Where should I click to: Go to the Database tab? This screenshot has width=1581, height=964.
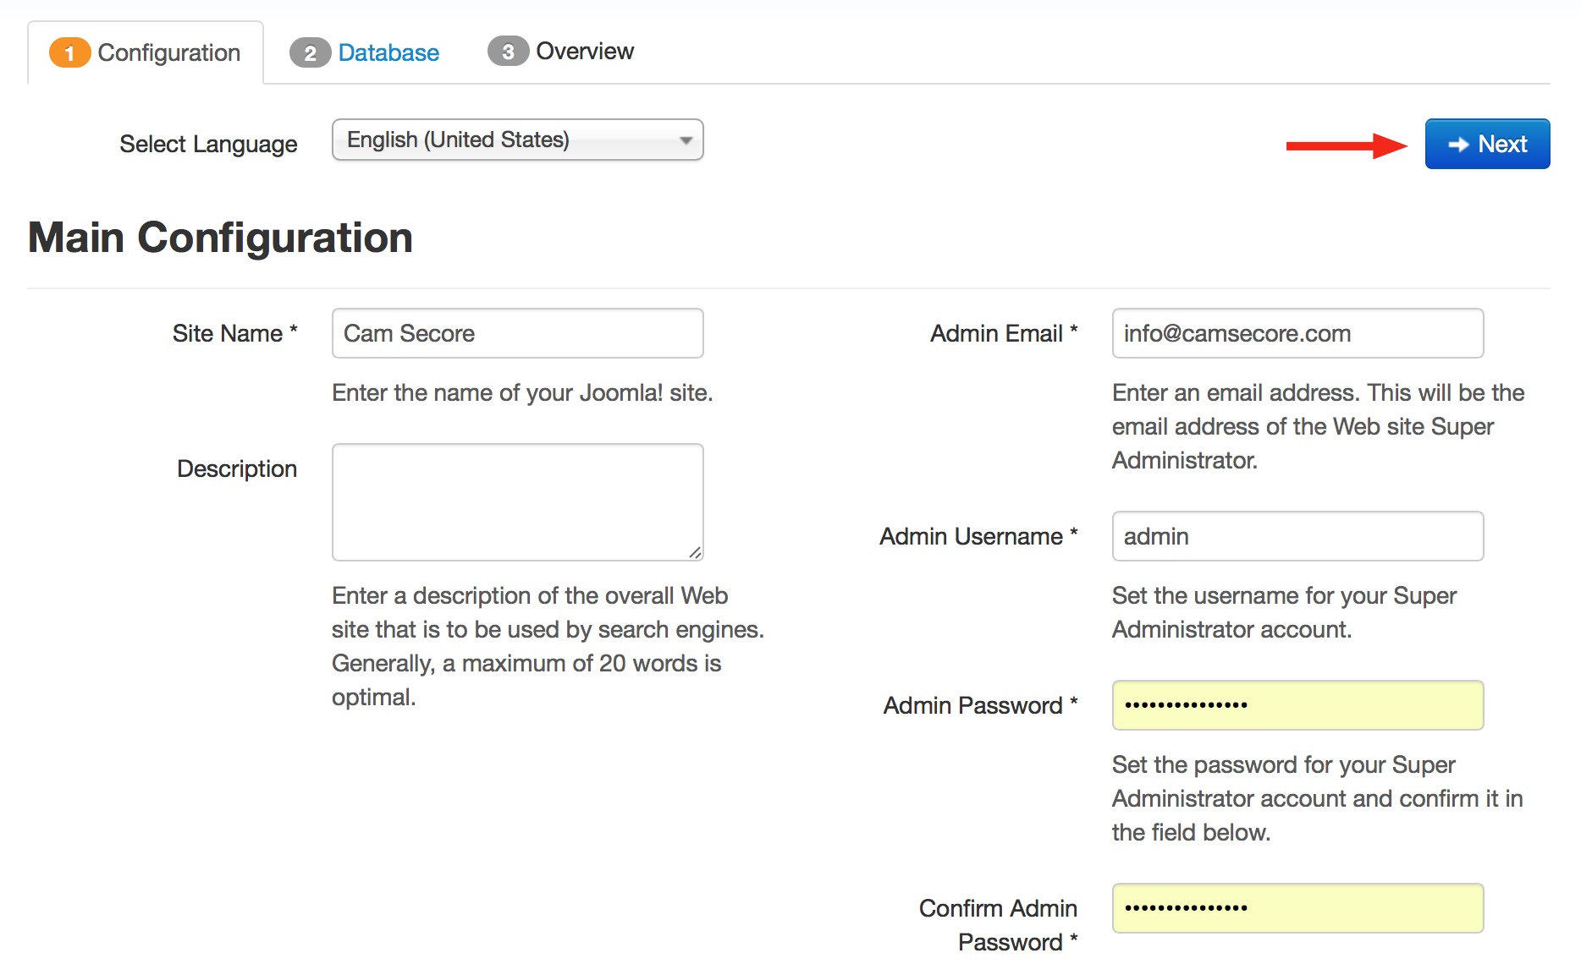pos(388,53)
